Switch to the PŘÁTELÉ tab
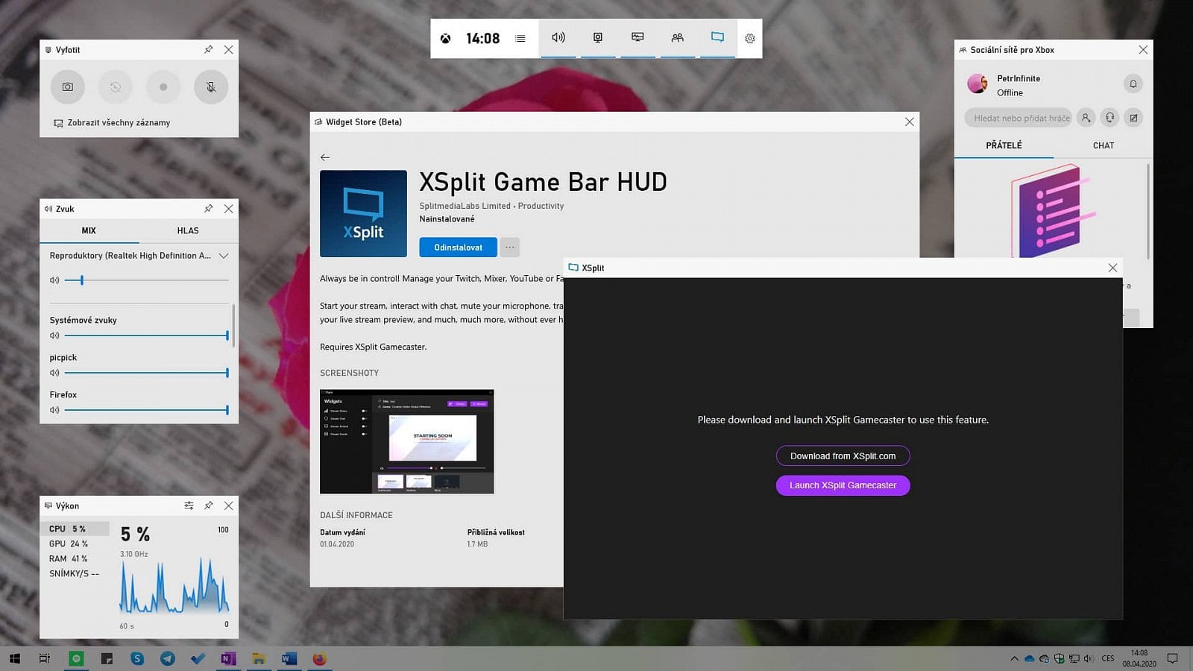This screenshot has height=671, width=1193. 1004,145
